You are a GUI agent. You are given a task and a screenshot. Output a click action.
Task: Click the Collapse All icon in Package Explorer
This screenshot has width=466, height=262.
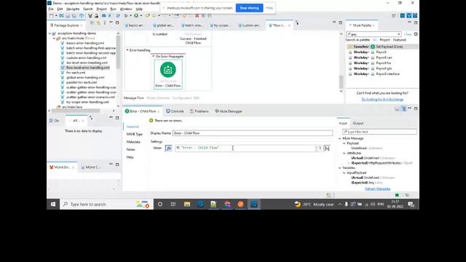(92, 23)
